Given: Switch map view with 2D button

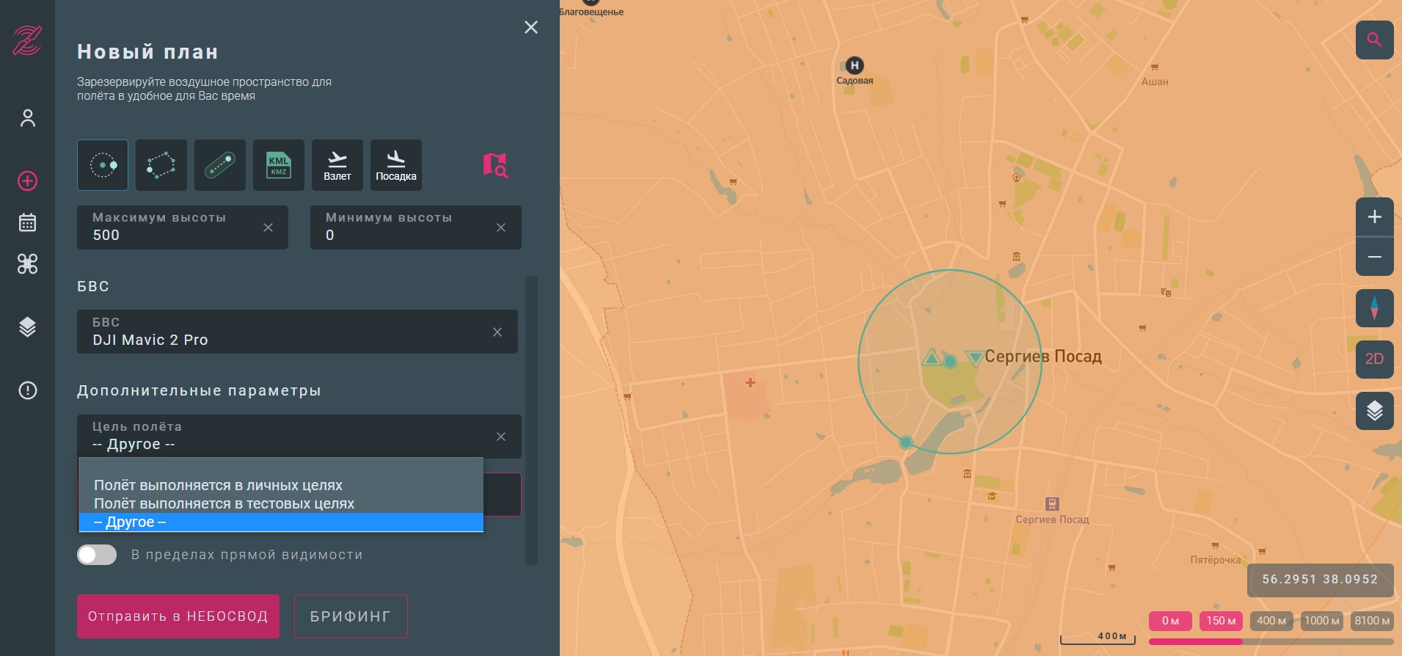Looking at the screenshot, I should pos(1375,359).
